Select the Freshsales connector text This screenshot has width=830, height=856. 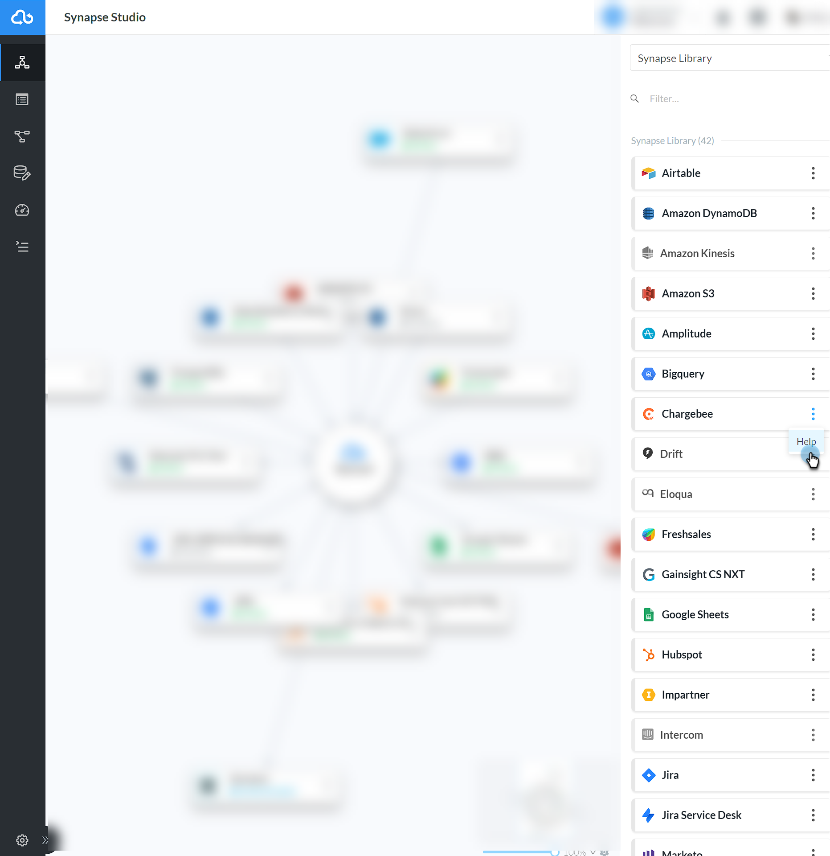point(686,534)
